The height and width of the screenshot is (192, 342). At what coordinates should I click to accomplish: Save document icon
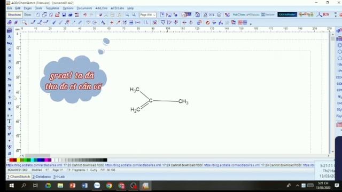(x=64, y=15)
